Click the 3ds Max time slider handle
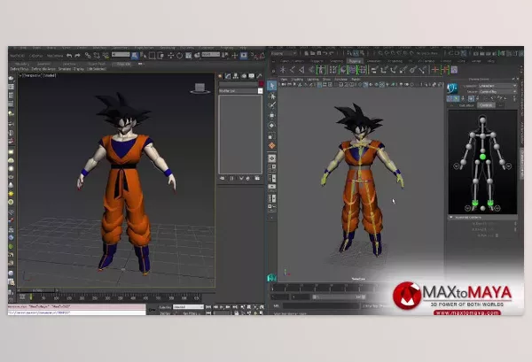532x362 pixels. [37, 290]
